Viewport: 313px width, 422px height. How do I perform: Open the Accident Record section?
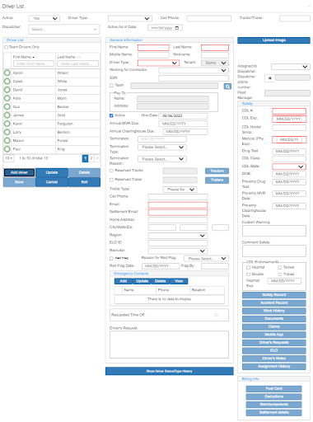274,302
